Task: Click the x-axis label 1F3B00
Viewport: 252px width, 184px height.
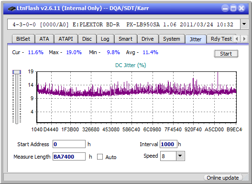Action: pos(70,129)
